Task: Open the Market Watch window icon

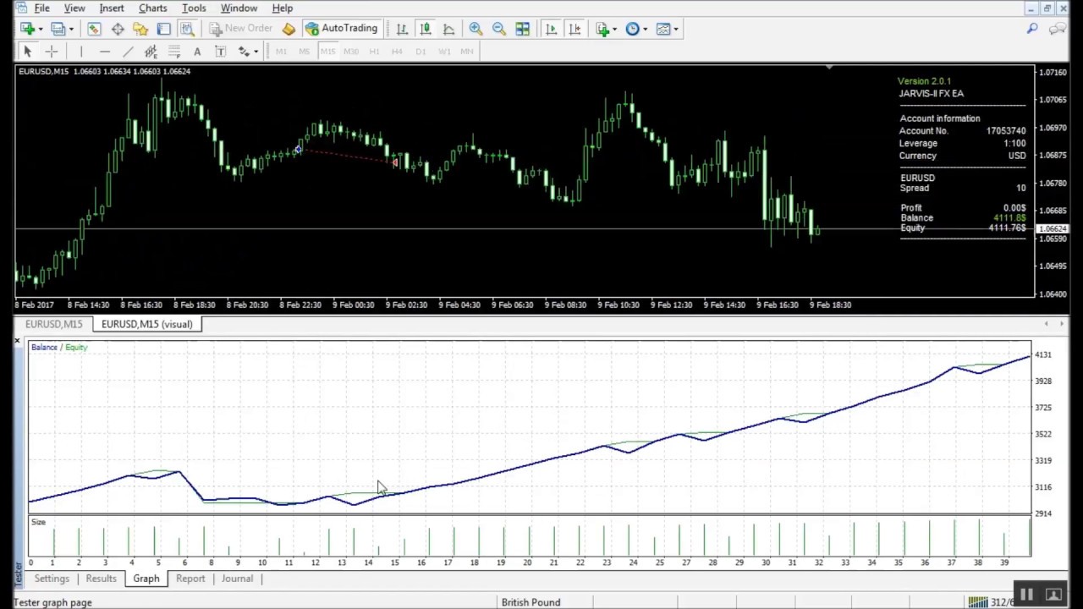Action: tap(94, 29)
